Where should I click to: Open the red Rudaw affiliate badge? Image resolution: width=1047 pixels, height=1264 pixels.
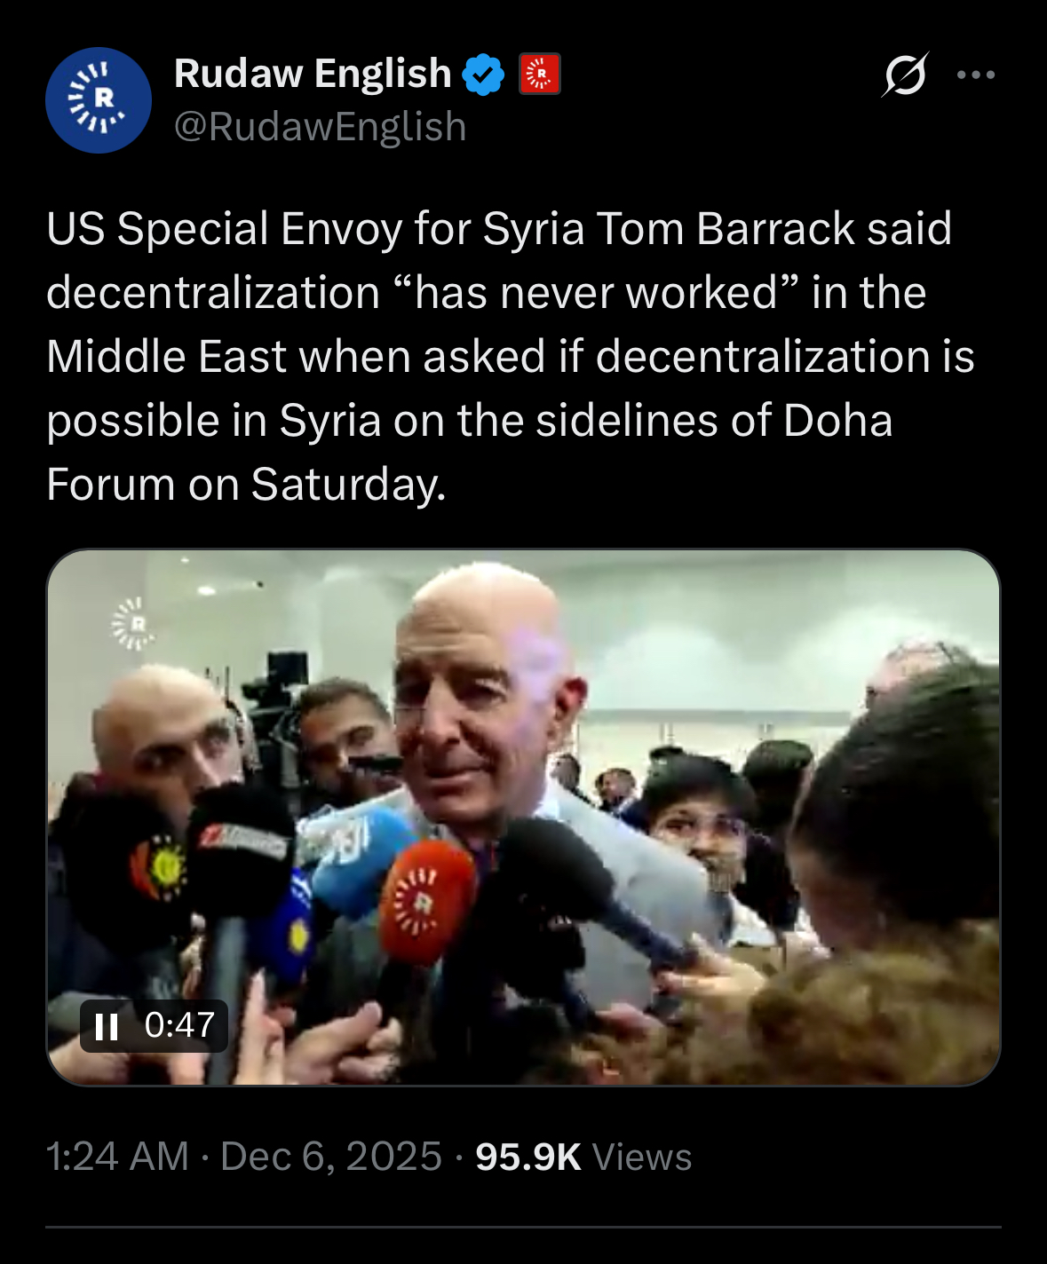pos(539,74)
